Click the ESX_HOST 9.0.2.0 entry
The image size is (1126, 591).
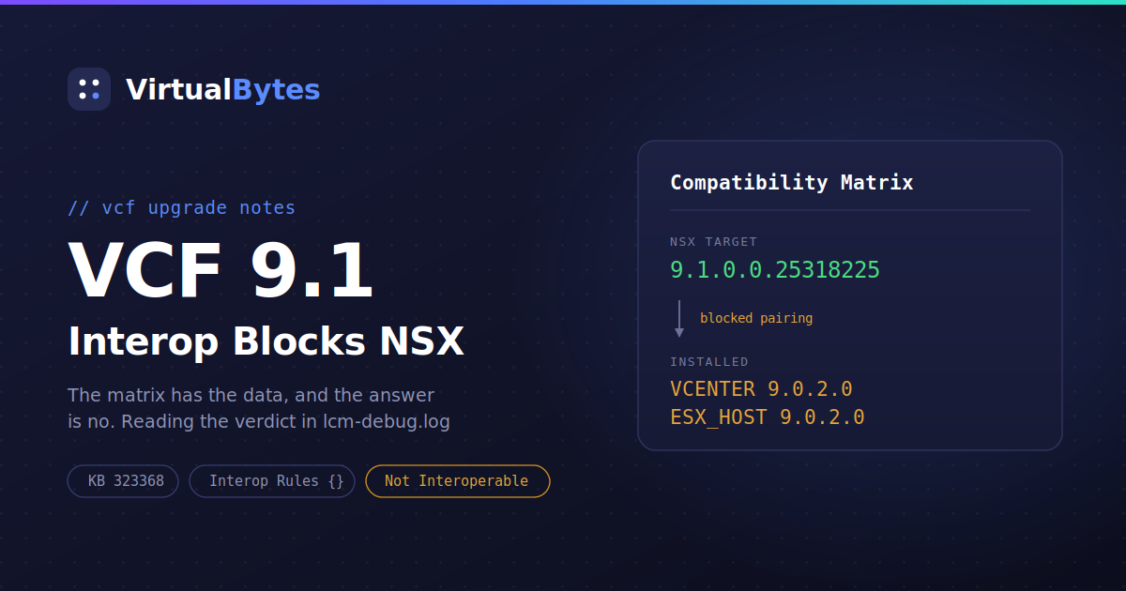tap(768, 417)
